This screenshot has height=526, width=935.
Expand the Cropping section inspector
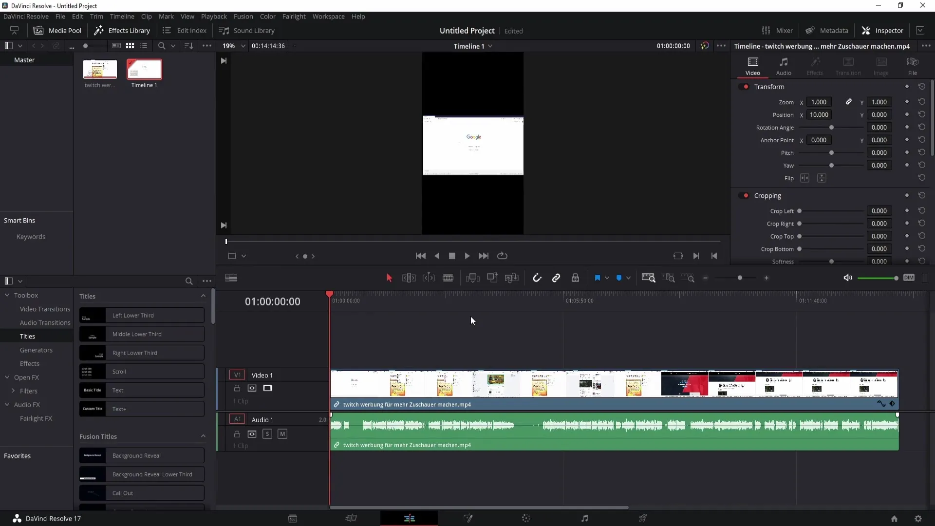tap(768, 195)
